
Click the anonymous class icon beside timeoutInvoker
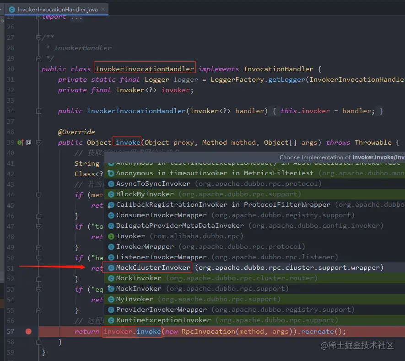click(111, 173)
